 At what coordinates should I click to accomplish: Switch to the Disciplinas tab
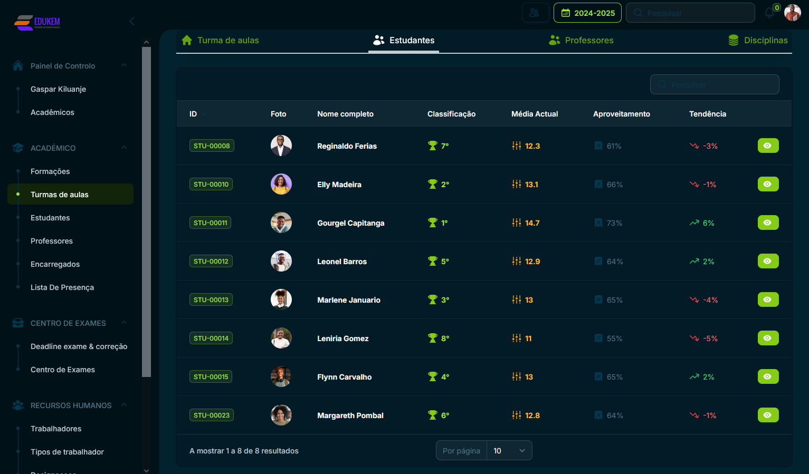pyautogui.click(x=758, y=41)
